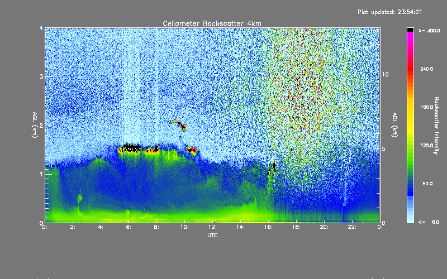Click the '120.0' colorbar tick label
The width and height of the screenshot is (447, 279).
click(x=427, y=146)
